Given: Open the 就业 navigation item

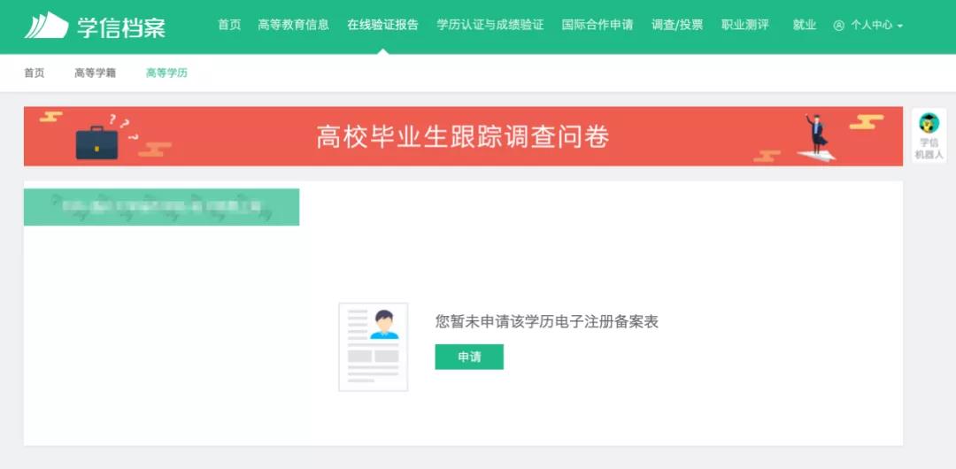Looking at the screenshot, I should [x=804, y=25].
